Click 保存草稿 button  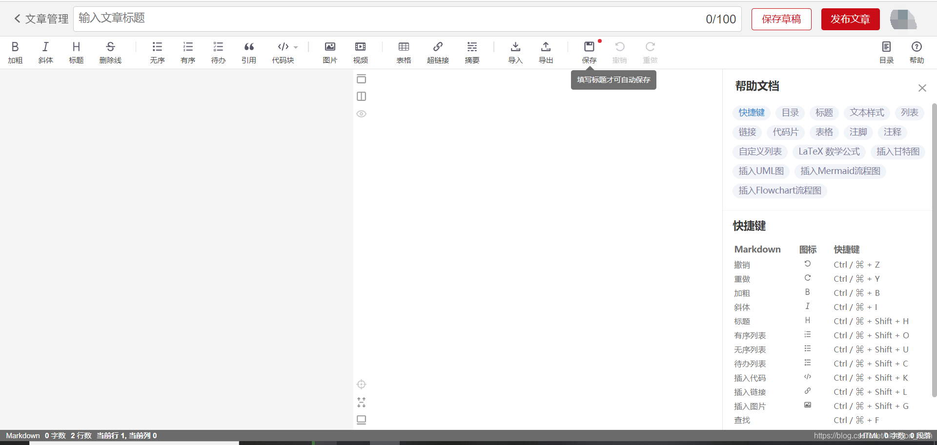tap(781, 19)
